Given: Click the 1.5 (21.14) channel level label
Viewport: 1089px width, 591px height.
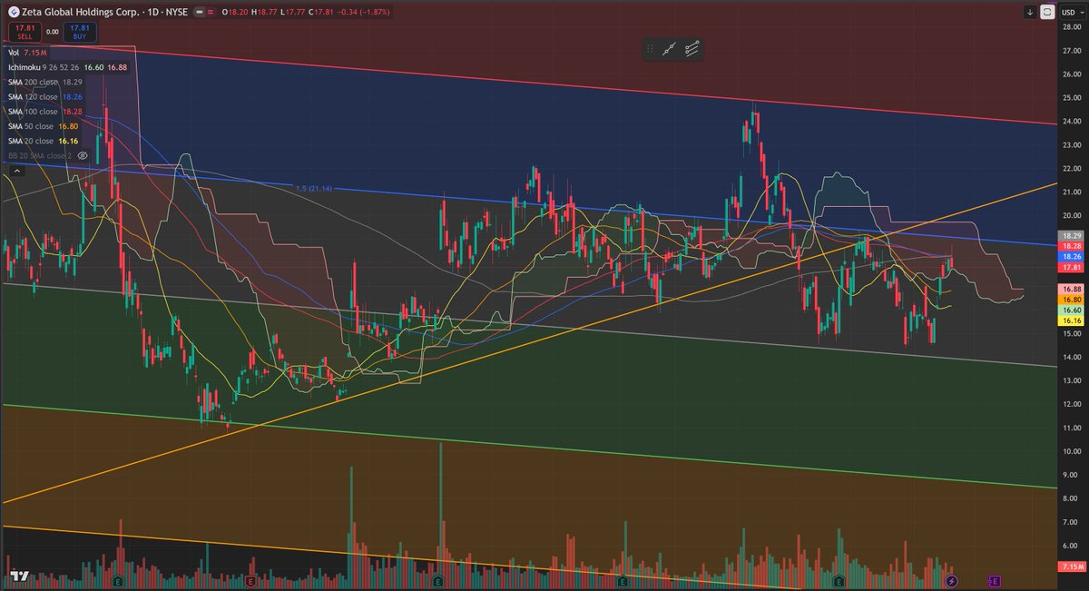Looking at the screenshot, I should tap(313, 188).
